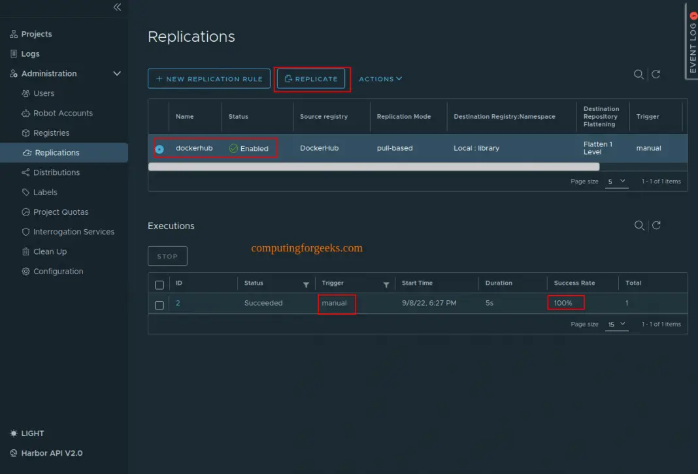698x474 pixels.
Task: Refresh the Executions list
Action: [x=656, y=225]
